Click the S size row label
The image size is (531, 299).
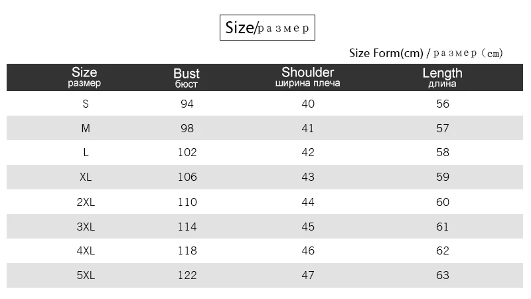86,104
